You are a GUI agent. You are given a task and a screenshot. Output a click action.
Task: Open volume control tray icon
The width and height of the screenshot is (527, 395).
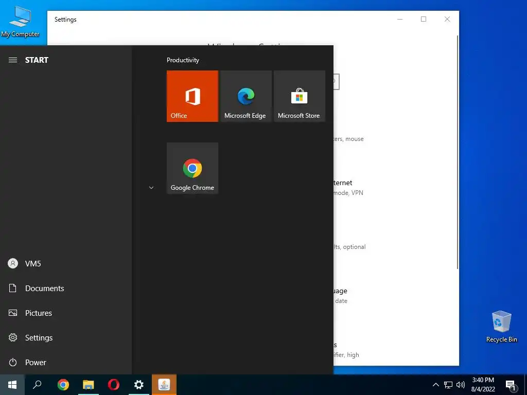(461, 385)
